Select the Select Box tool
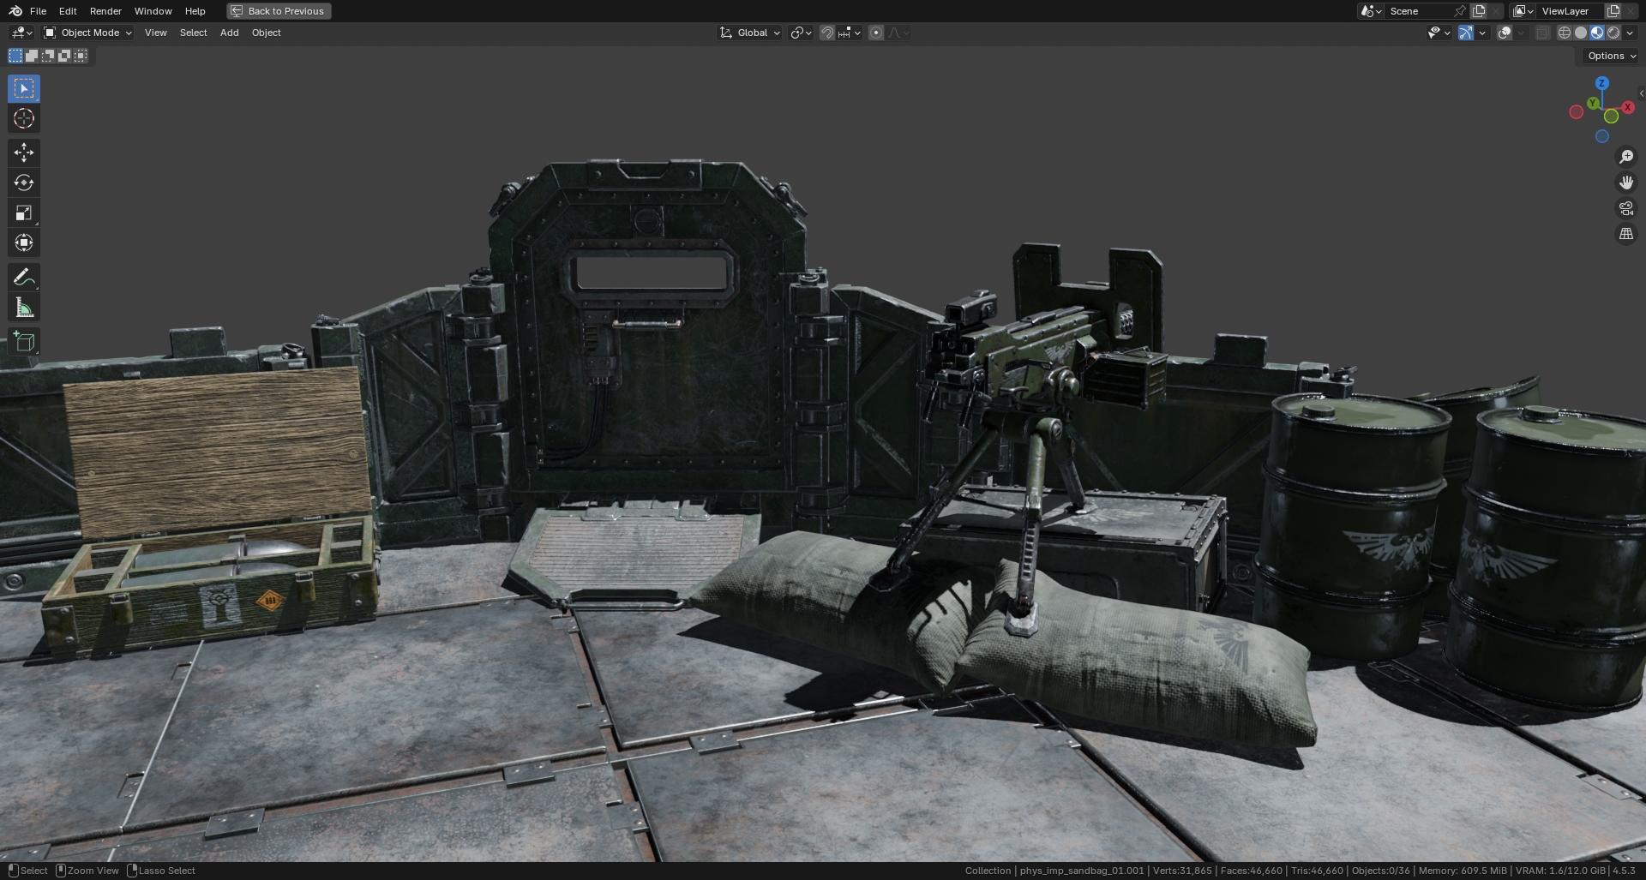 [24, 88]
